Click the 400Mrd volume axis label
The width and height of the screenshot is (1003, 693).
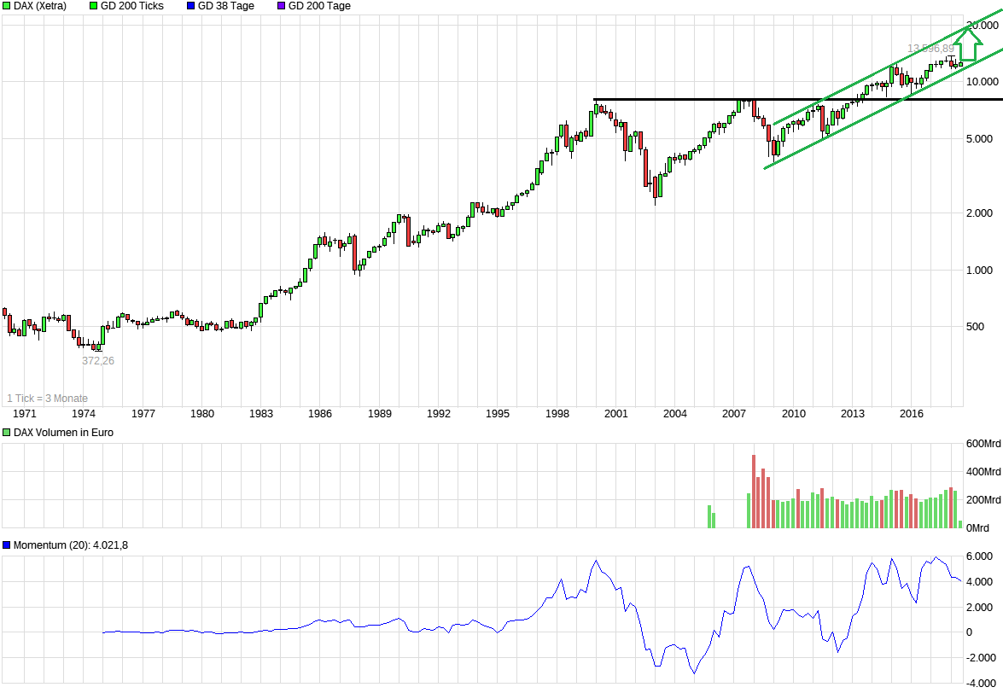point(983,472)
